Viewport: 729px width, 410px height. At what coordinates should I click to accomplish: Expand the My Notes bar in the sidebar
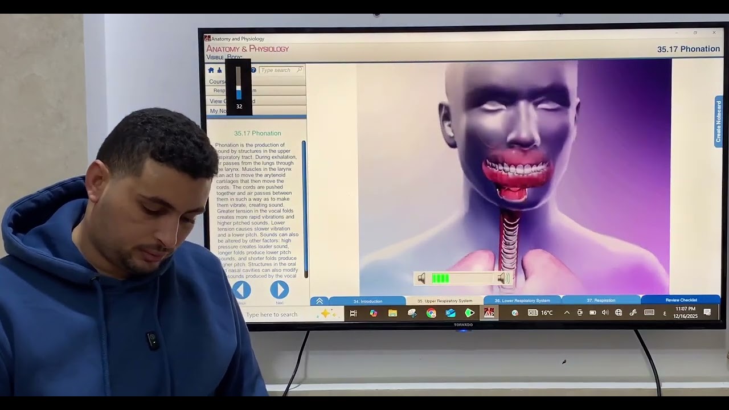point(256,111)
